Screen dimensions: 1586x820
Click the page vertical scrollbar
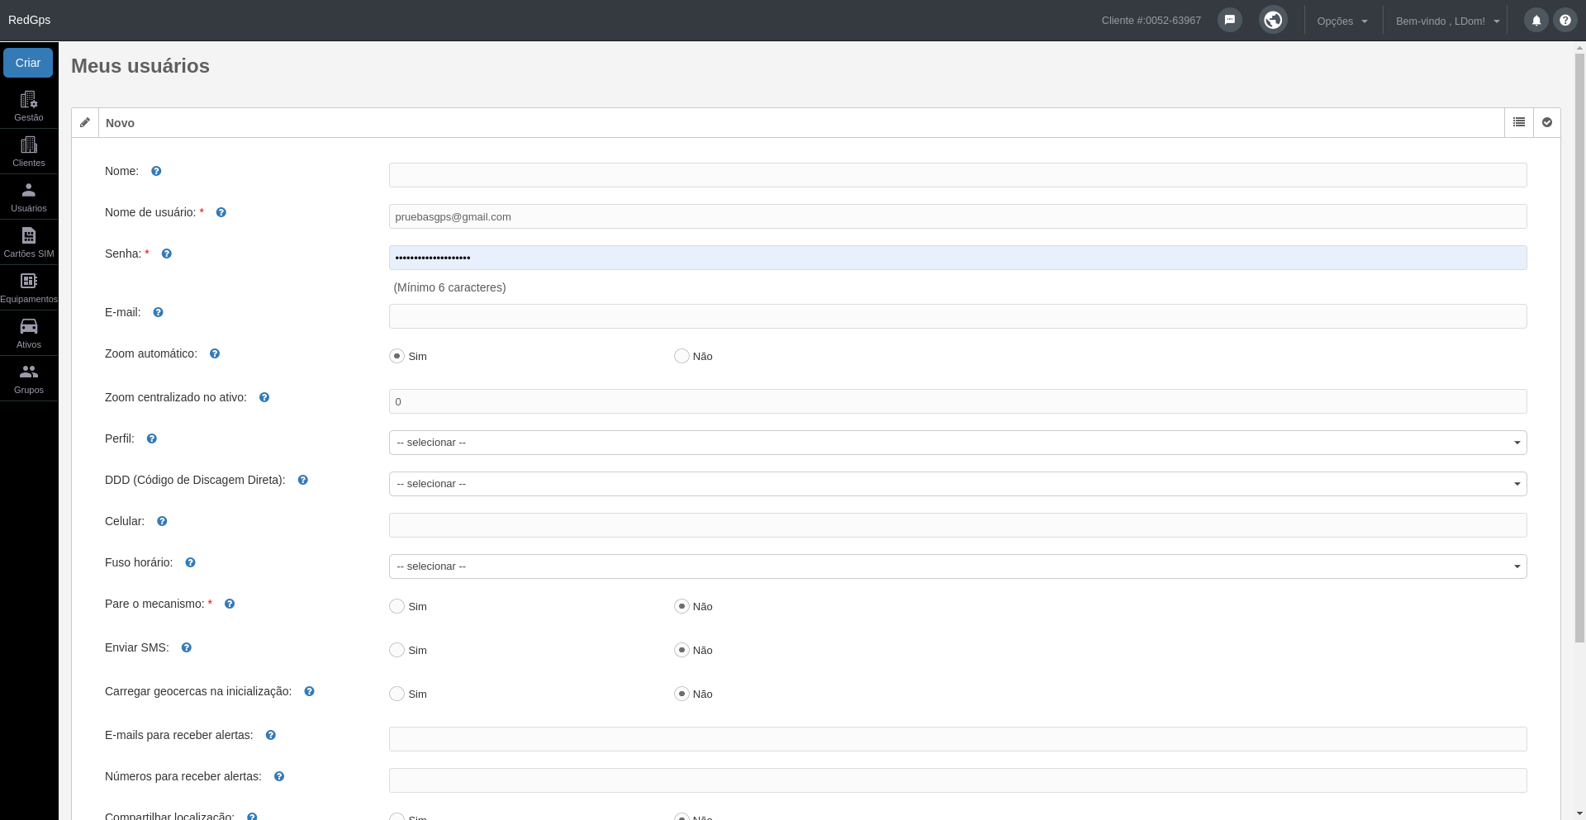(x=1579, y=347)
